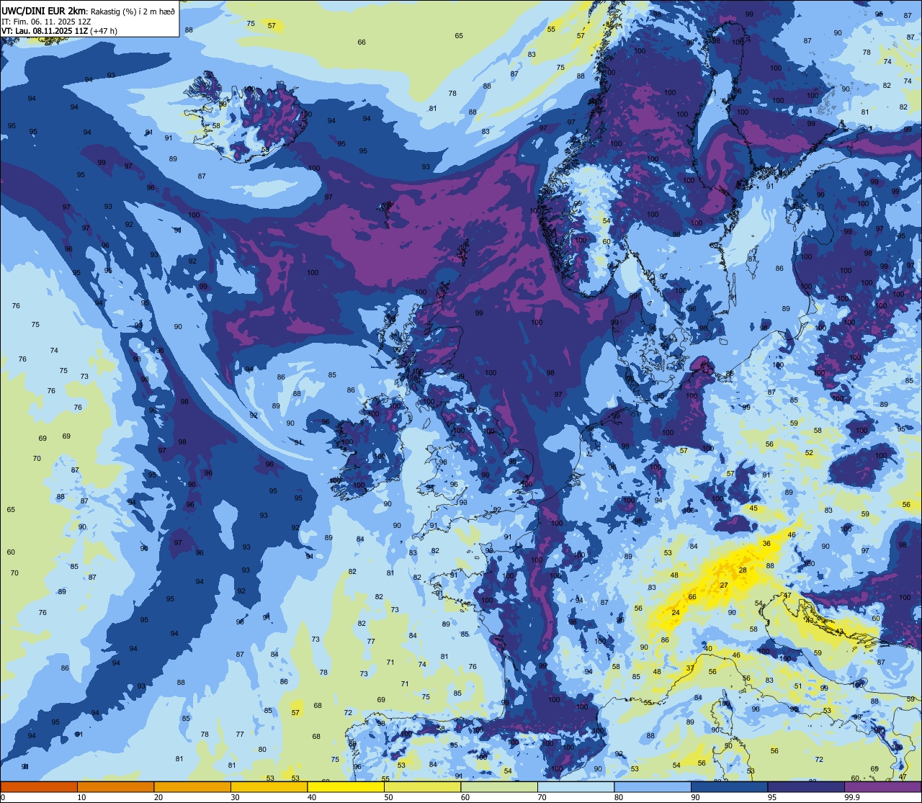This screenshot has width=922, height=803.
Task: Click the legend tick label '10'
Action: point(82,797)
